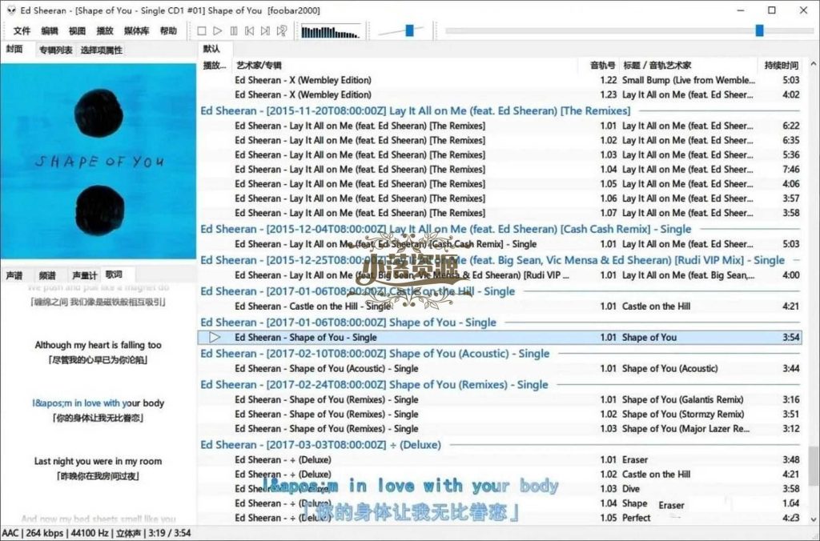Open the 媒体库 menu
Viewport: 820px width, 541px height.
(x=136, y=31)
